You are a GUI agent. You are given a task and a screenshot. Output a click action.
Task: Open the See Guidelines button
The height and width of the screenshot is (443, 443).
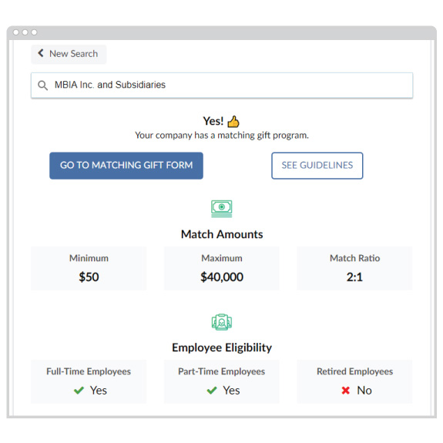coord(317,166)
